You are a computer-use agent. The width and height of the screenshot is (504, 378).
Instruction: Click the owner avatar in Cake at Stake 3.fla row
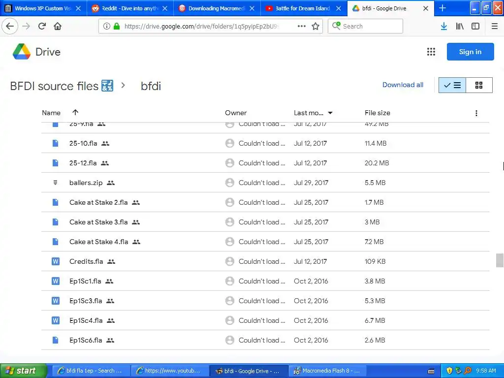click(x=229, y=222)
